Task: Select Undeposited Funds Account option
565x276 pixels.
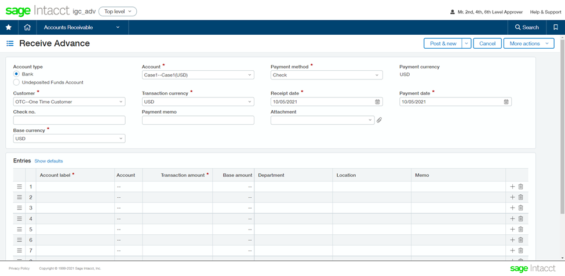Action: click(x=16, y=82)
